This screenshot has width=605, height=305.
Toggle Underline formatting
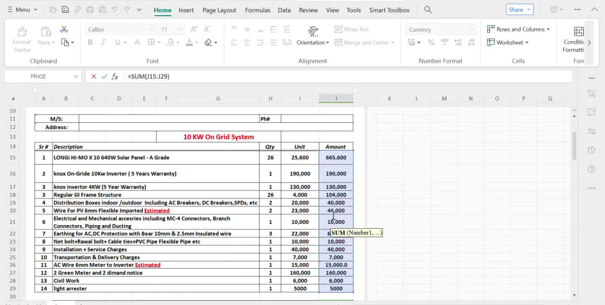point(119,42)
